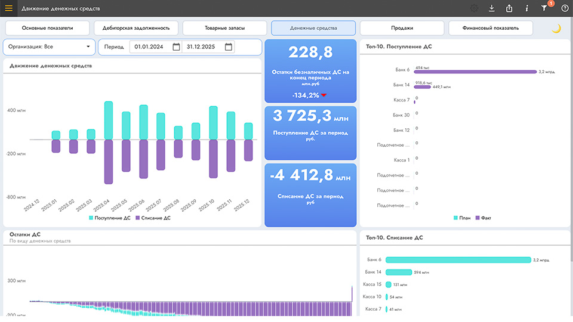
Task: Expand the Организация: Все dropdown
Action: point(49,47)
